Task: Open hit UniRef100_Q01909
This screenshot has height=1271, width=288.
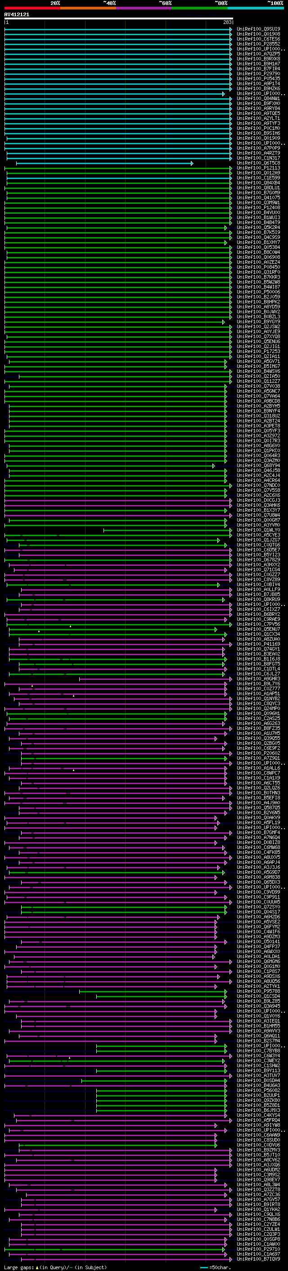Action: coord(258,138)
